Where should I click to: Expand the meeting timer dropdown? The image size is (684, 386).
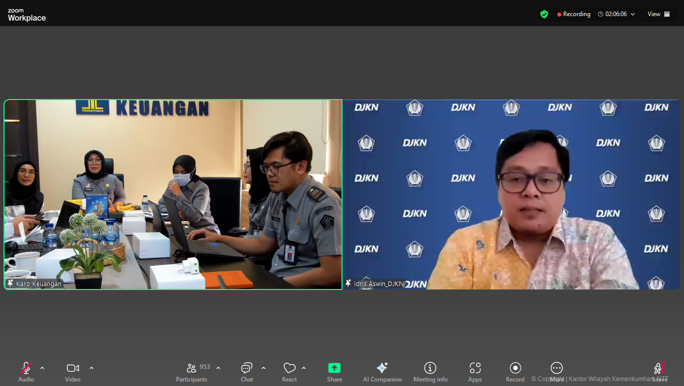(633, 14)
